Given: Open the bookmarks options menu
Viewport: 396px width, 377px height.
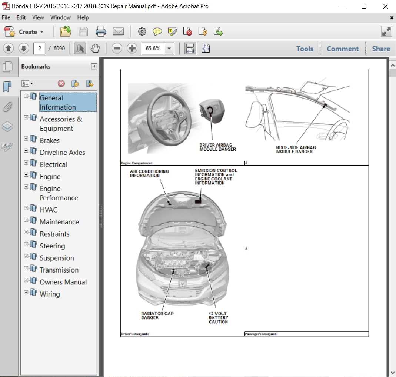Looking at the screenshot, I should pos(27,84).
